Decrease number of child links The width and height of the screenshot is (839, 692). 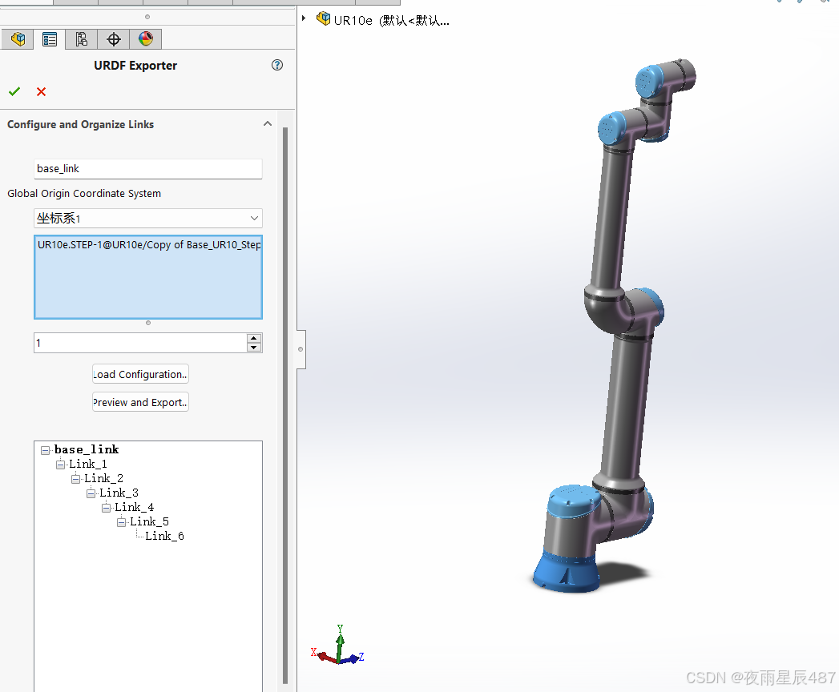(x=254, y=348)
